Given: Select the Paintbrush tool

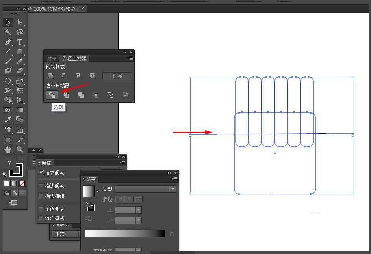Looking at the screenshot, I should [x=8, y=61].
